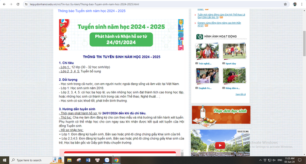Click the camera icon beside HÌNH ẢNH HOẠT ĐỘNG
Screen dimensions: 306x164
199,37
